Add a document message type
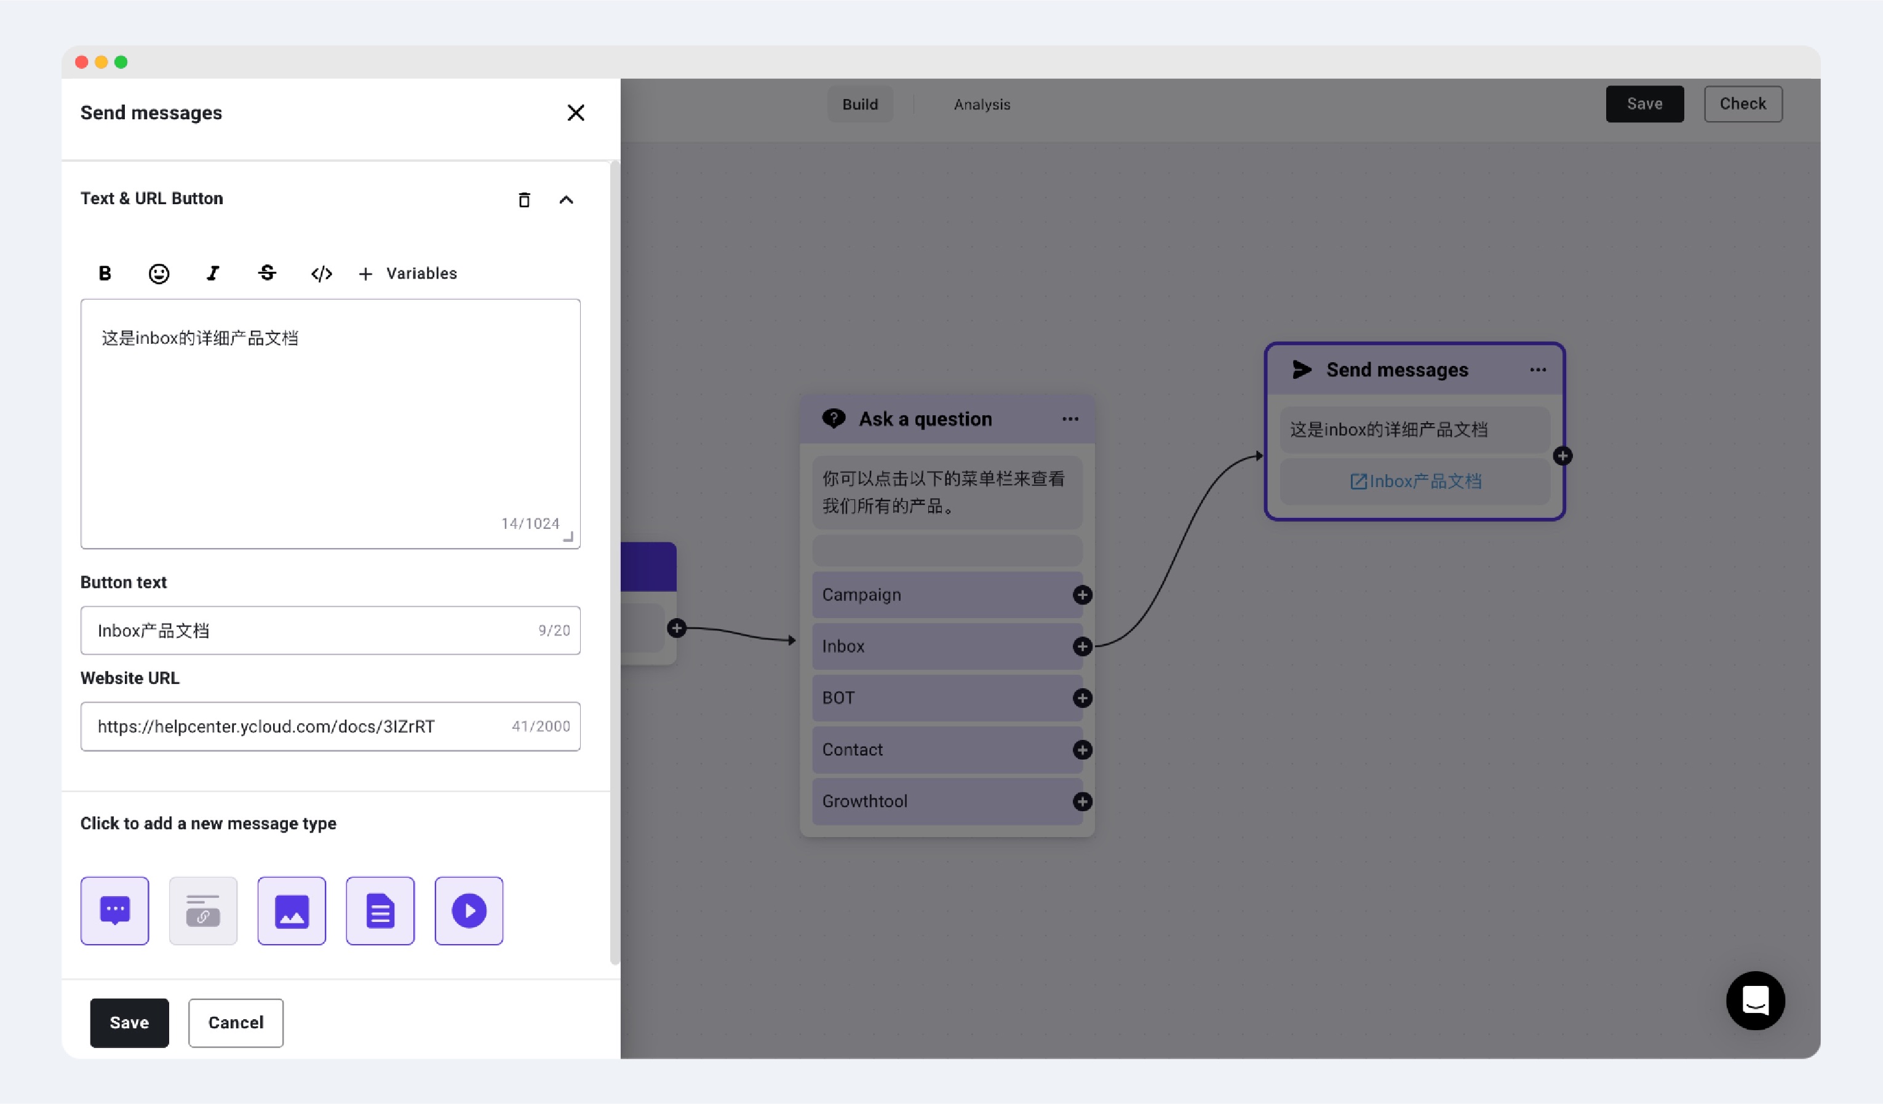Screen dimensions: 1883x1104 point(380,910)
